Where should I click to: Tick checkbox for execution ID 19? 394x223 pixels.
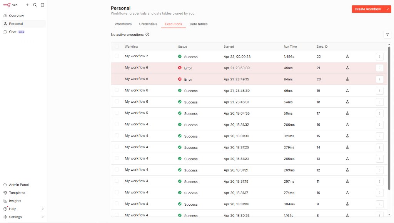pos(117,90)
